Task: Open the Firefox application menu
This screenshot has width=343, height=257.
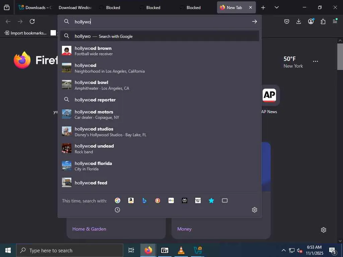Action: tap(335, 21)
